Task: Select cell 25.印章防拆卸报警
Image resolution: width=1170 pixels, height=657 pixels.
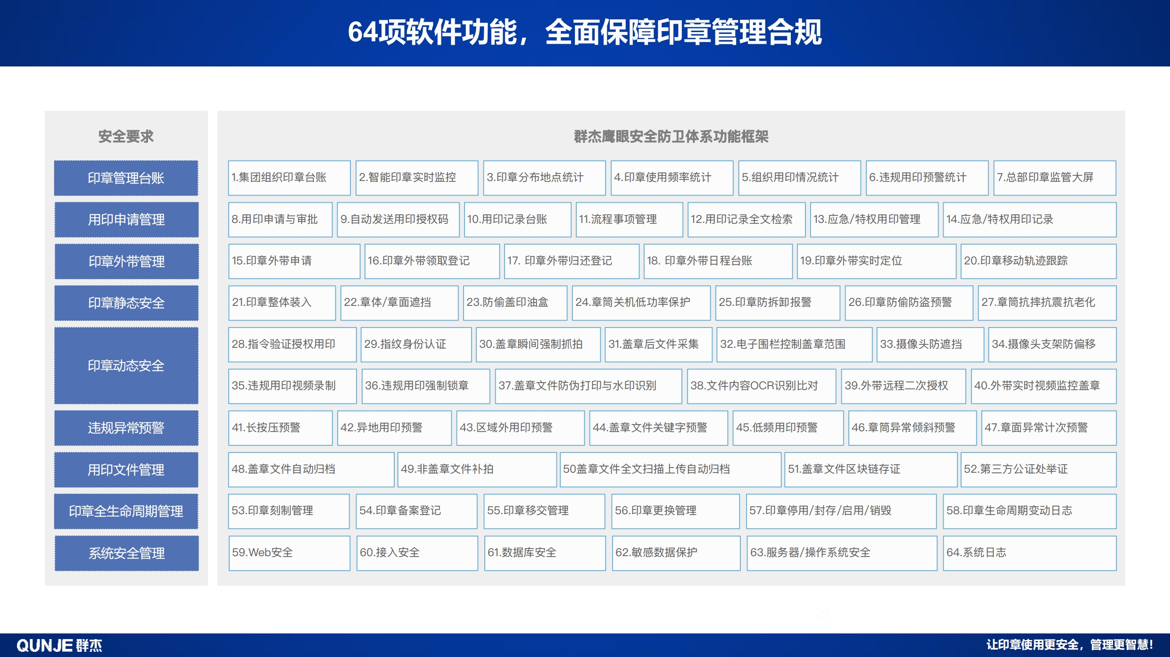Action: pyautogui.click(x=778, y=303)
